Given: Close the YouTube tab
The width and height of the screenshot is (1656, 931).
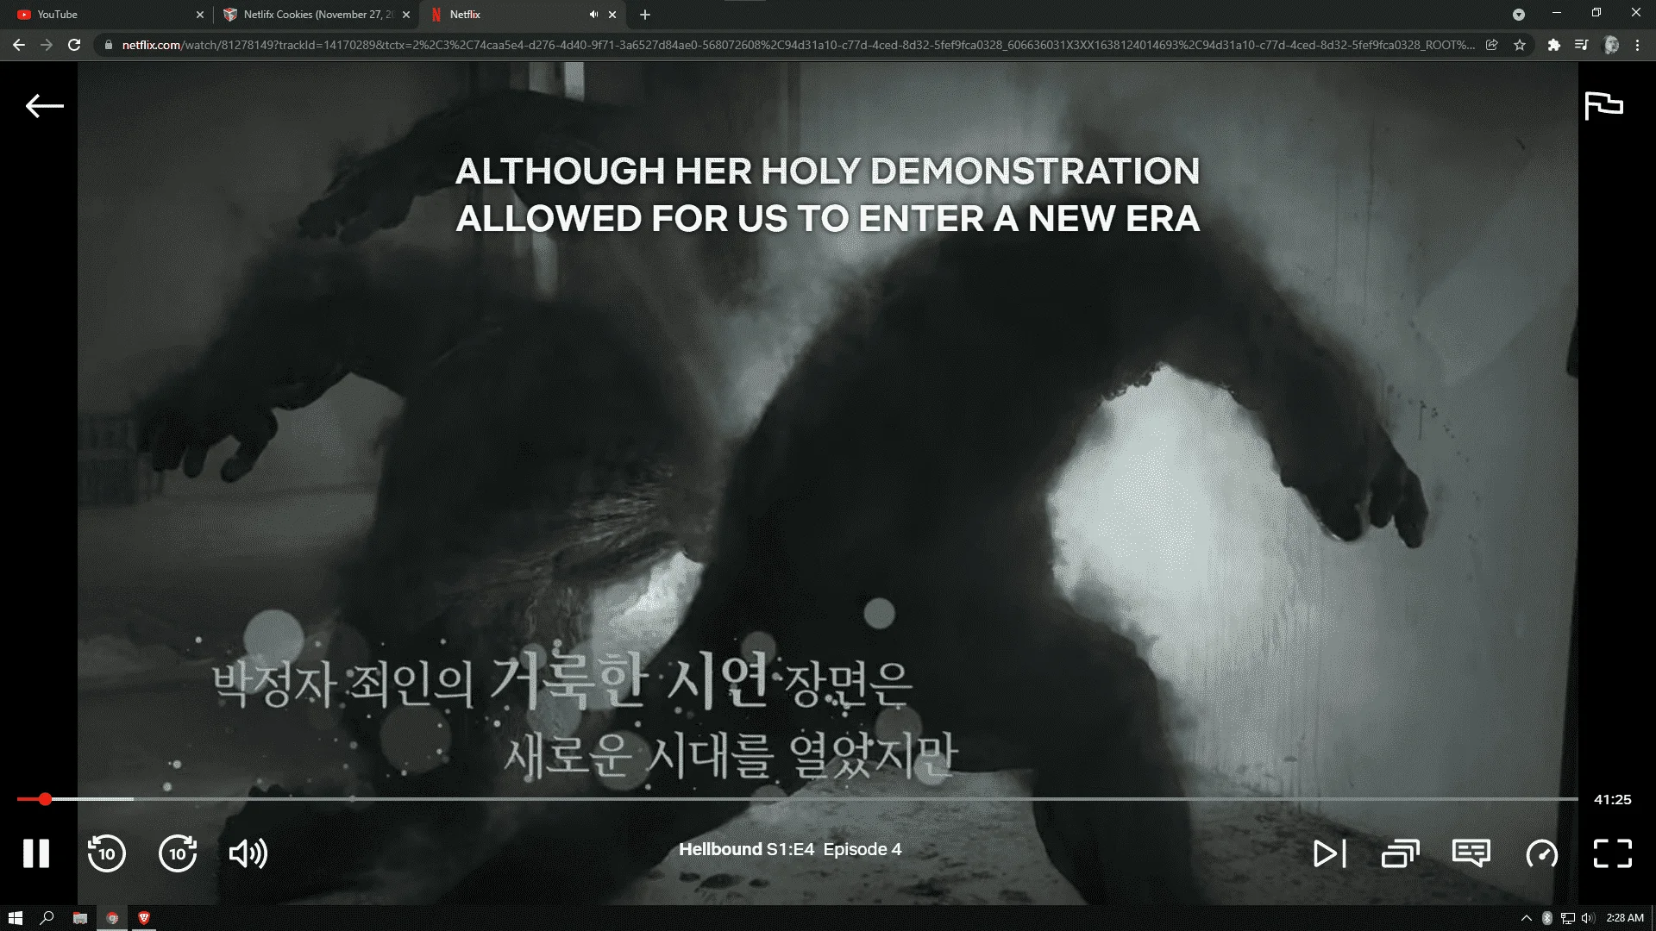Looking at the screenshot, I should point(200,15).
